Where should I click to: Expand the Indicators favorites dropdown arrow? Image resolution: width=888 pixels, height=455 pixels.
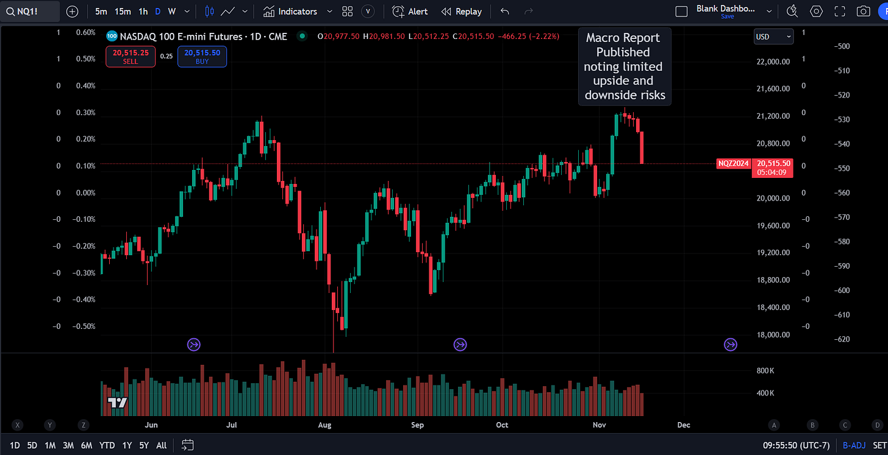pos(329,12)
